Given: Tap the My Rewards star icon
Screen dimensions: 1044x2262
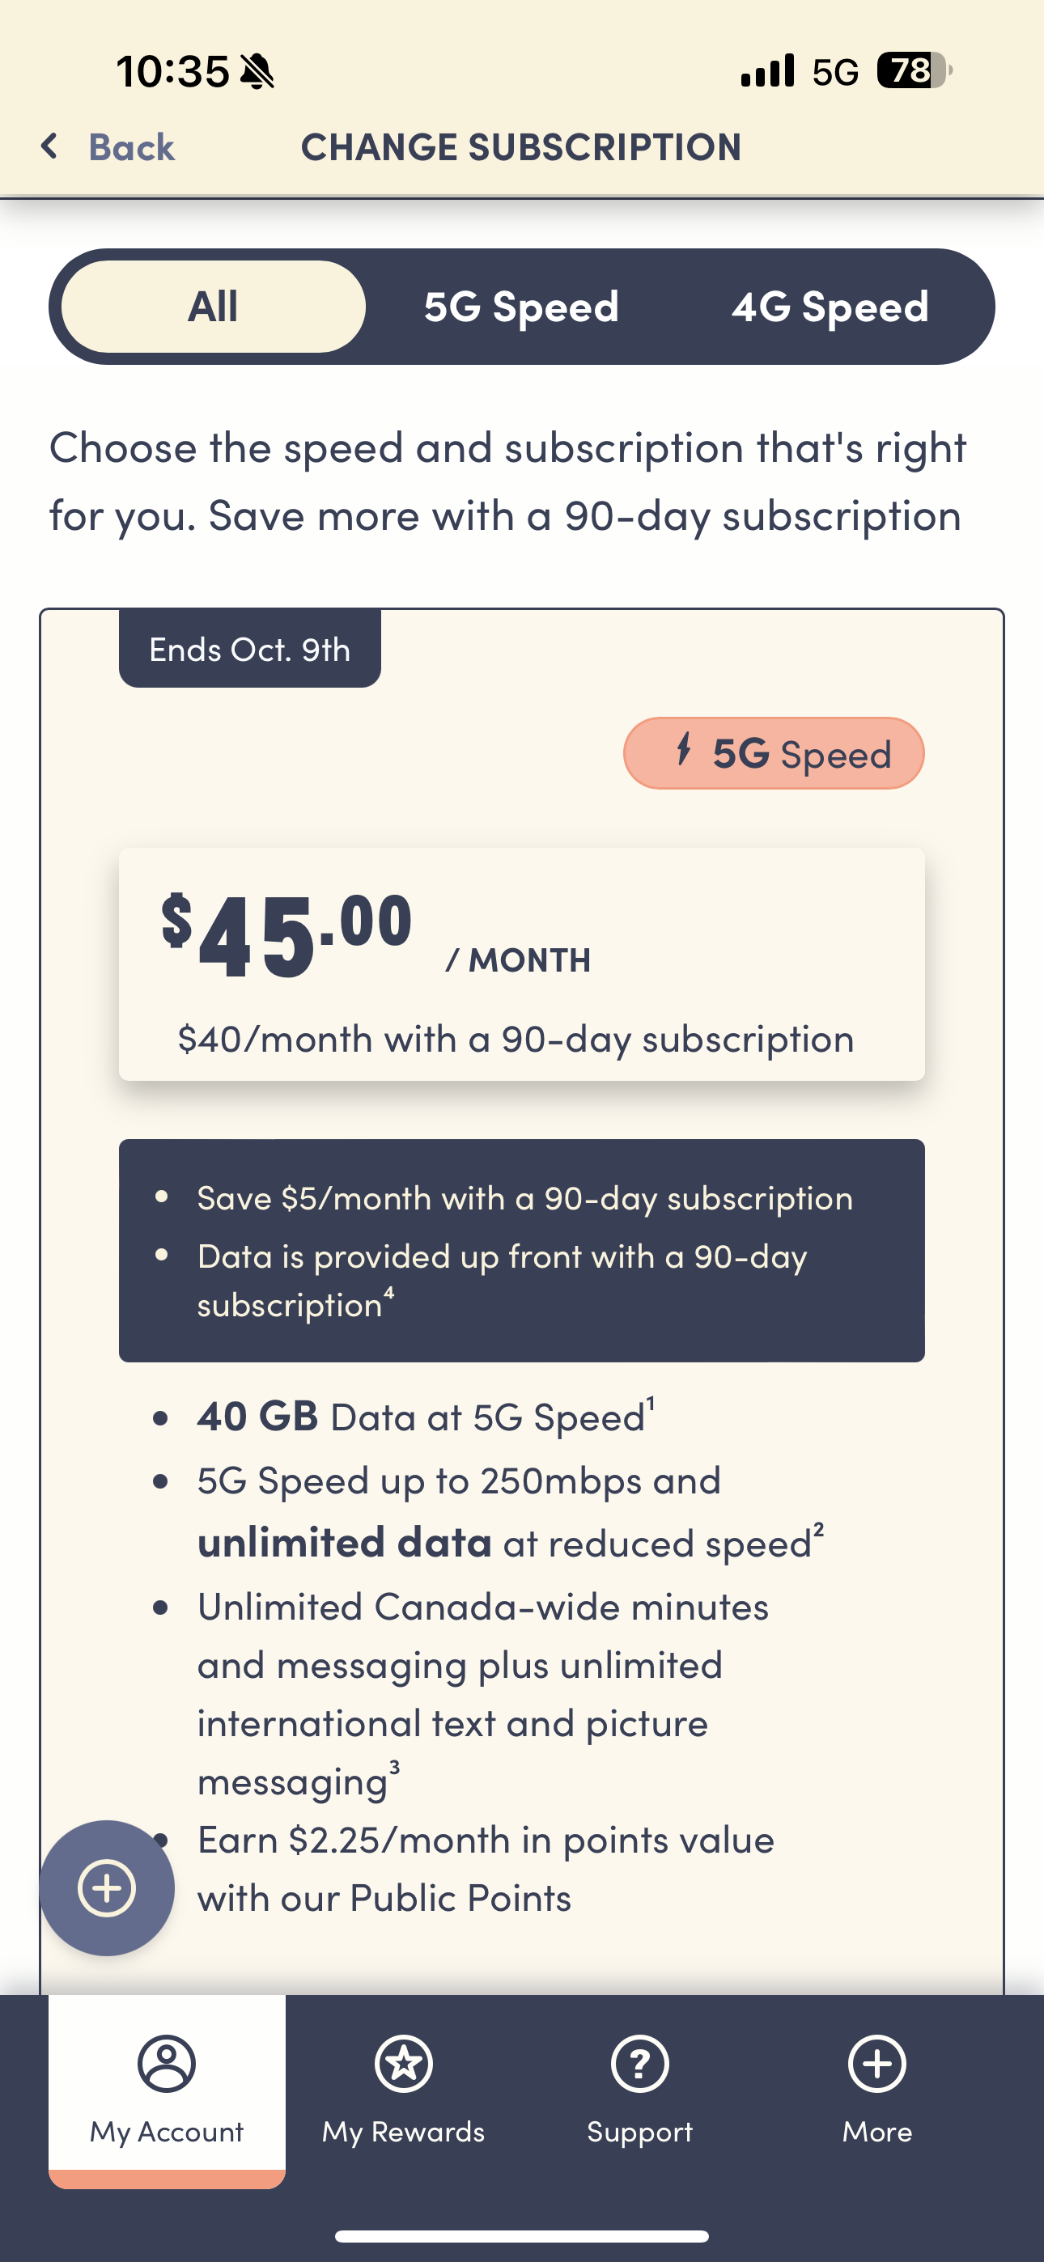Looking at the screenshot, I should 402,2064.
